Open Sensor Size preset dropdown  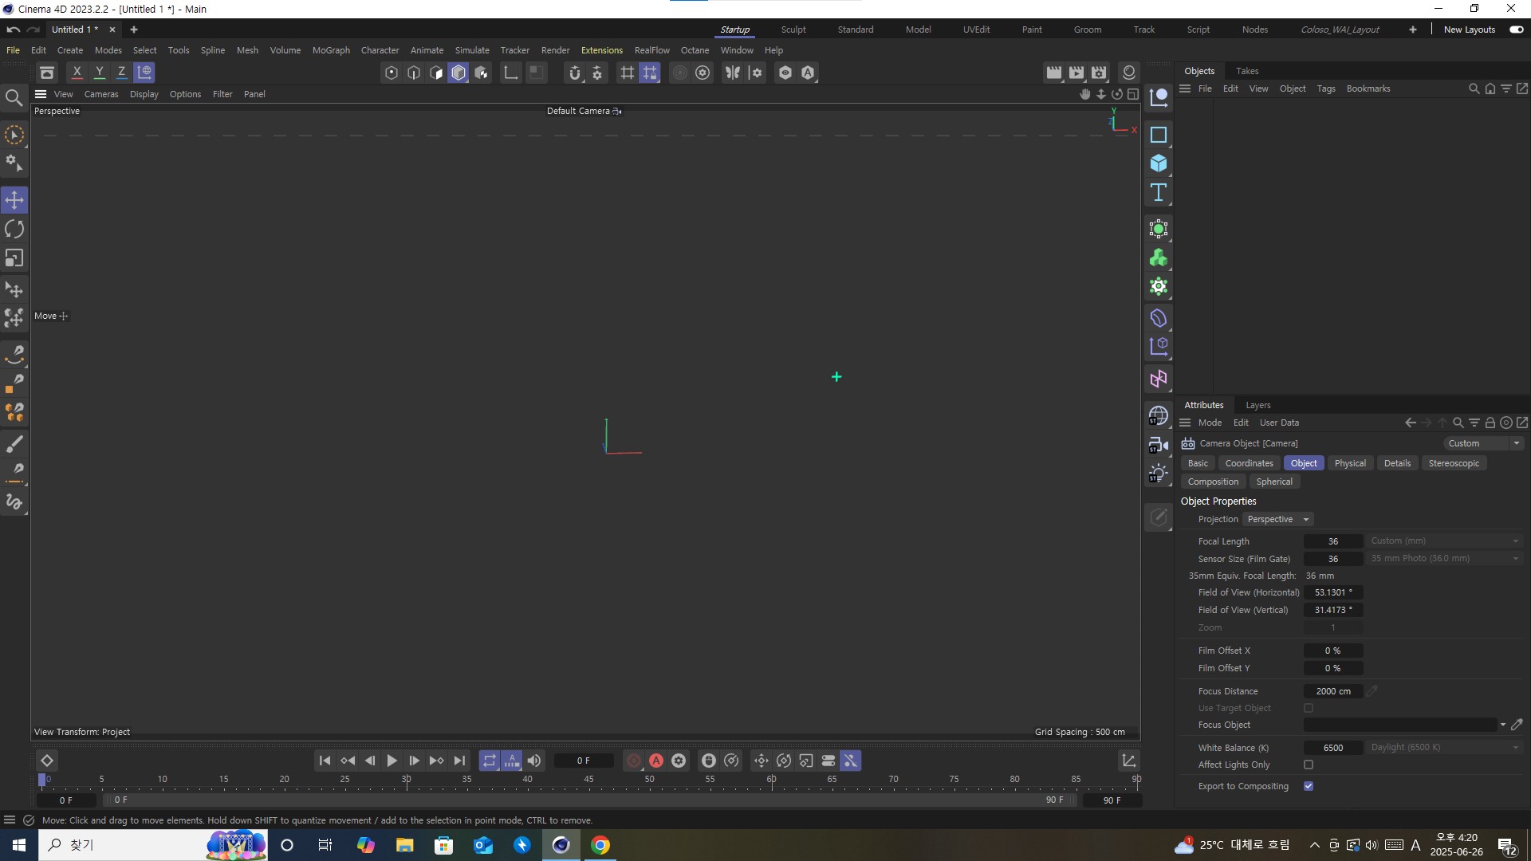pos(1445,559)
